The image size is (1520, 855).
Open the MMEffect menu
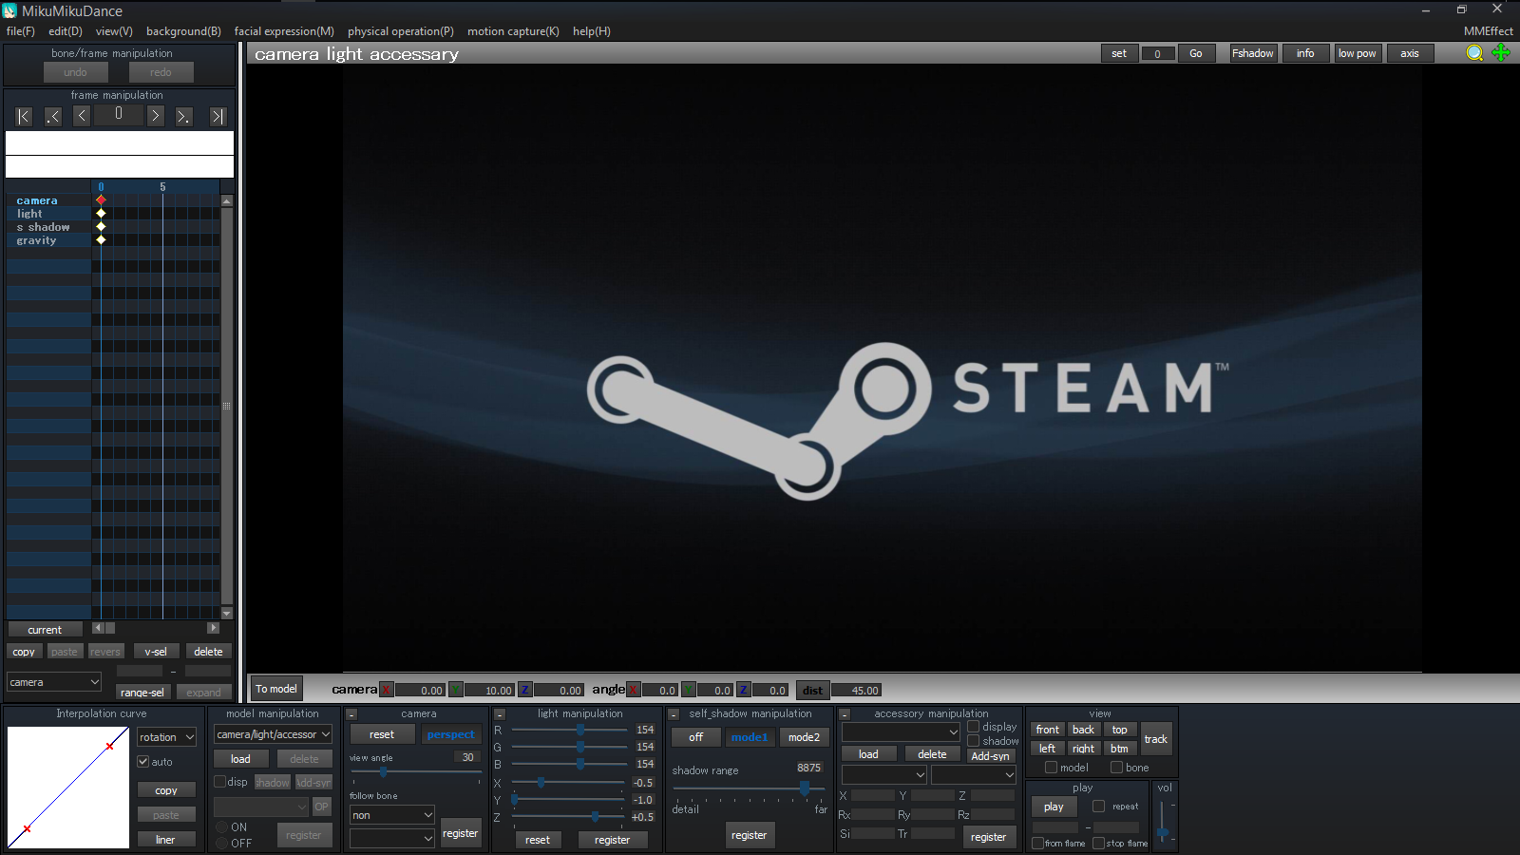[1489, 31]
